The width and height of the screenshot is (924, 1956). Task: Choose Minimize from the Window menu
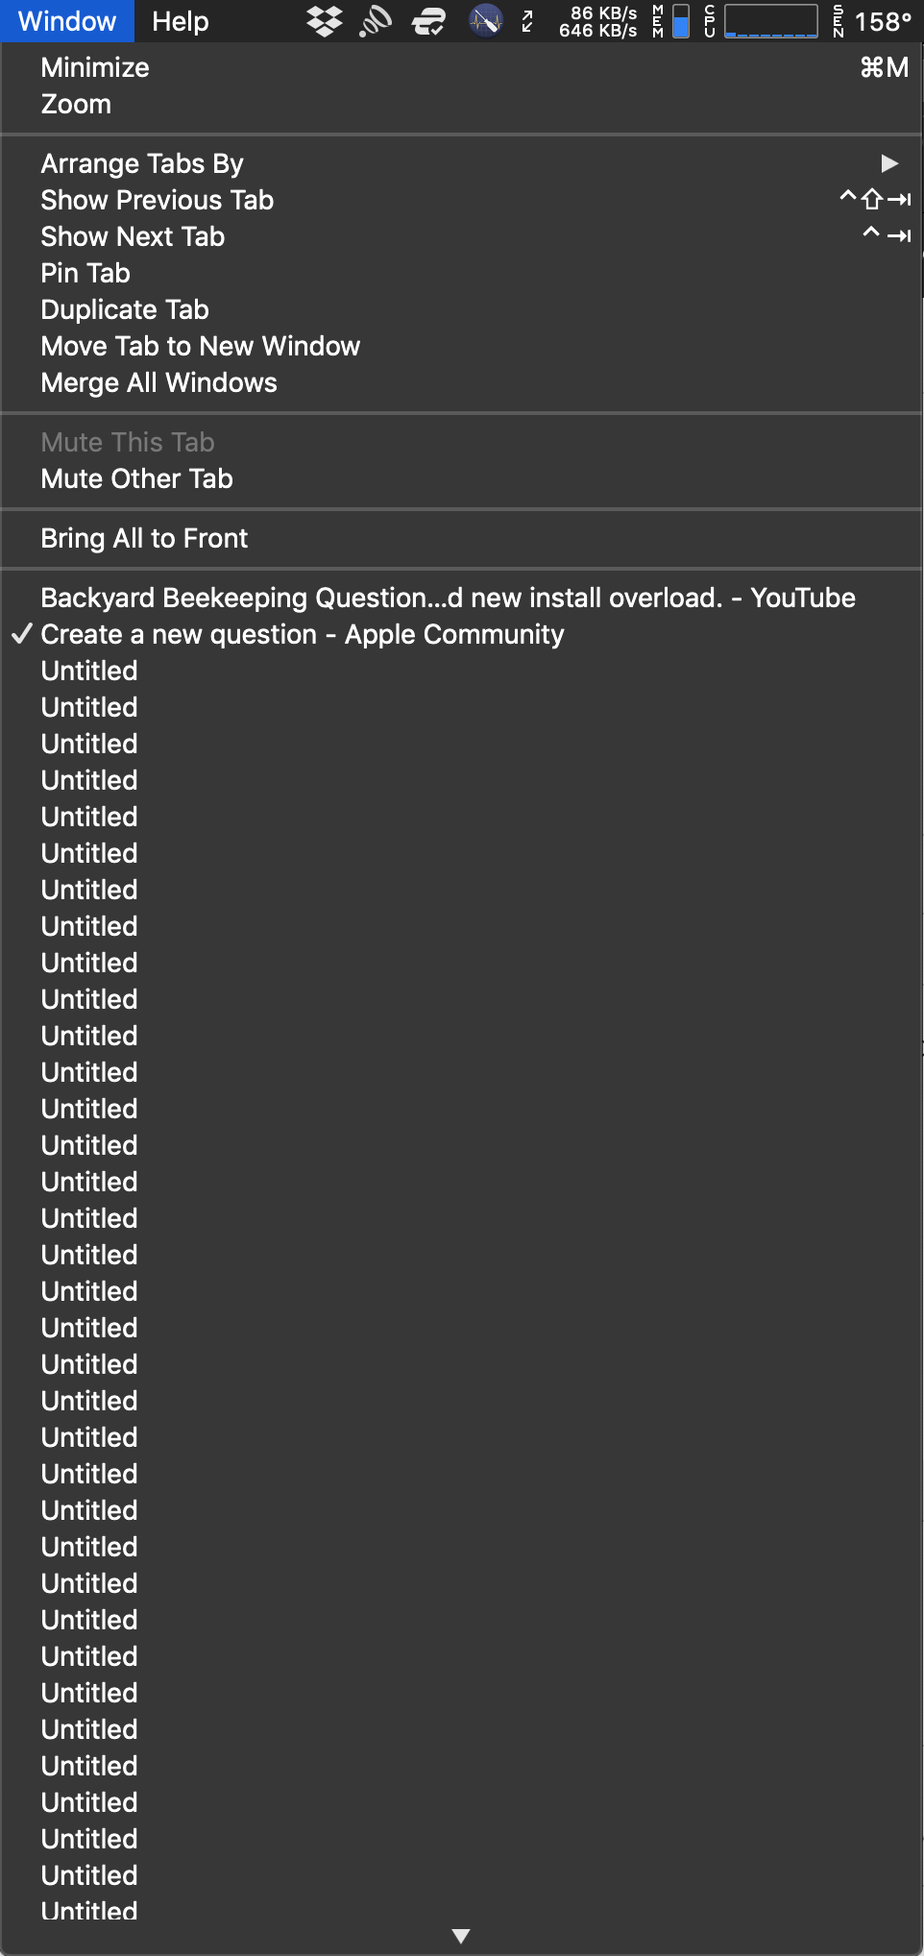pyautogui.click(x=95, y=67)
